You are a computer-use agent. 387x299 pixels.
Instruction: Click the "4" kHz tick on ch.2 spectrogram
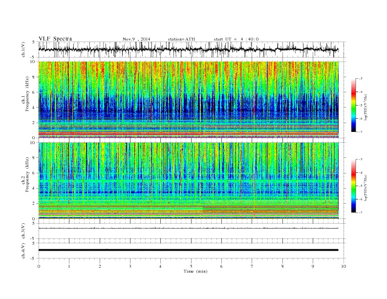[34, 189]
